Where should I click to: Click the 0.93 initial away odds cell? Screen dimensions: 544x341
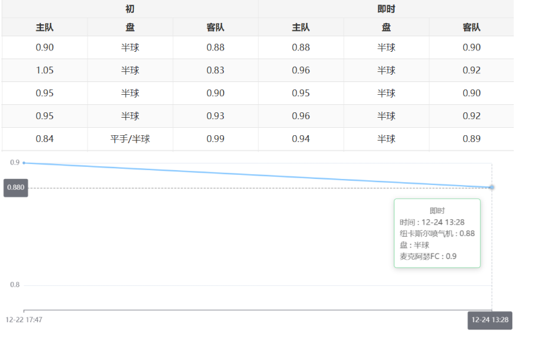(x=215, y=116)
